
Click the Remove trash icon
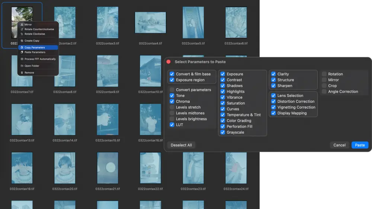coord(22,73)
